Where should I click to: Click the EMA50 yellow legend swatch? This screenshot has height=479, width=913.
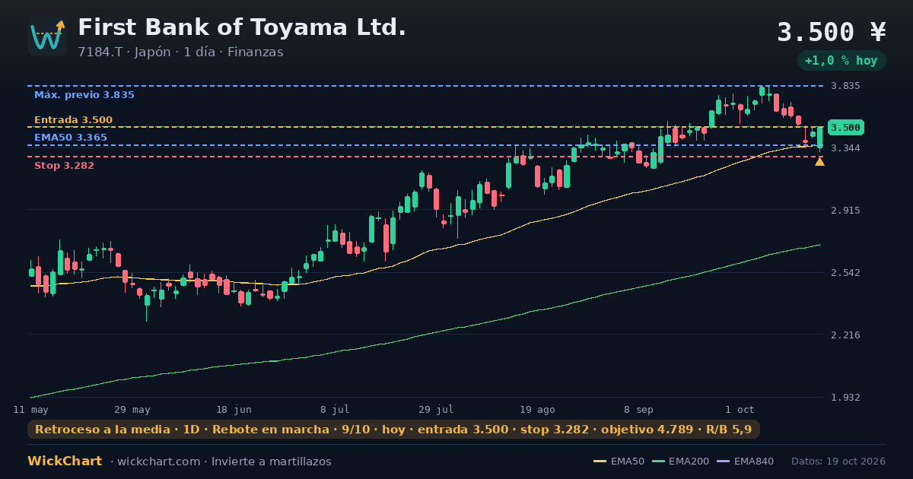click(x=600, y=462)
